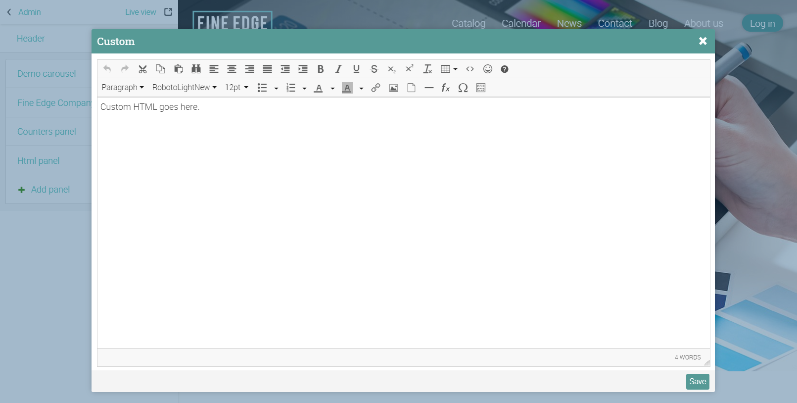Toggle show blocks in editor
Image resolution: width=797 pixels, height=403 pixels.
(x=481, y=88)
